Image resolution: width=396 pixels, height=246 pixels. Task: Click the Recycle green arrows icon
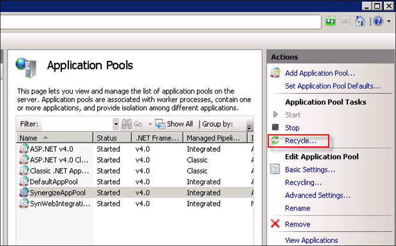coord(275,141)
